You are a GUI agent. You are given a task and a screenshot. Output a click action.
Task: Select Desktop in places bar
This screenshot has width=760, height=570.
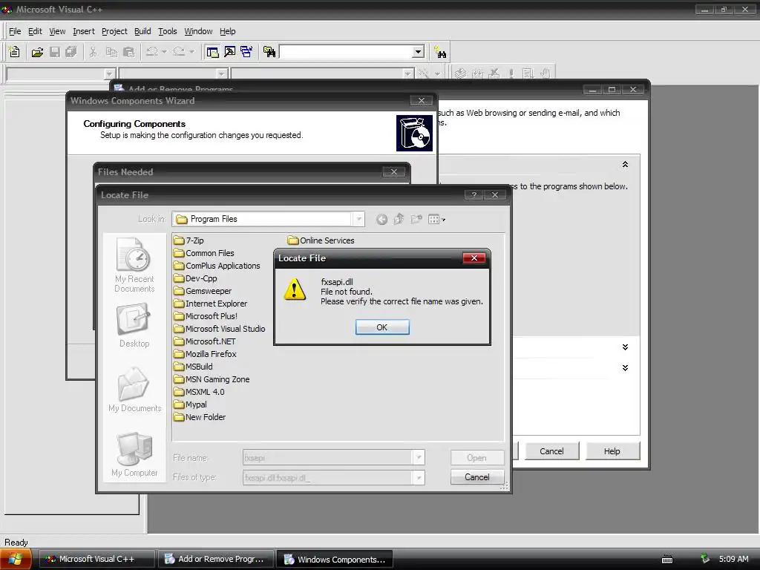134,325
